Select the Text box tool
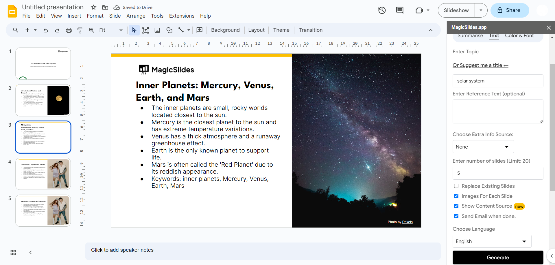Image resolution: width=555 pixels, height=265 pixels. 145,30
